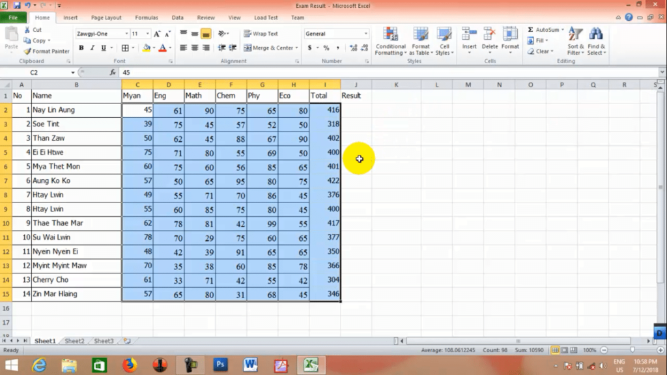Select the Sheet2 worksheet tab
This screenshot has width=667, height=375.
74,341
